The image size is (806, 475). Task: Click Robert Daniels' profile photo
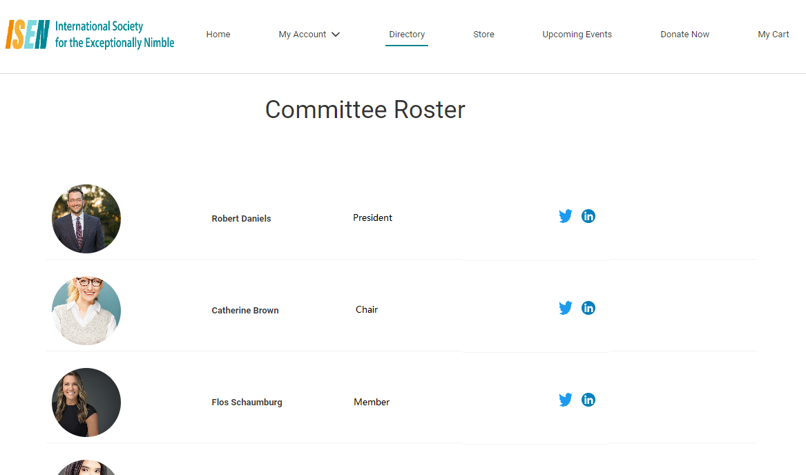(x=86, y=219)
